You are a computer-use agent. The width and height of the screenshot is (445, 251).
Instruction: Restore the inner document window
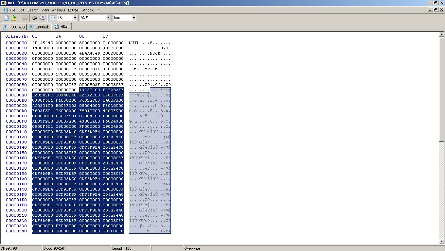[436, 10]
